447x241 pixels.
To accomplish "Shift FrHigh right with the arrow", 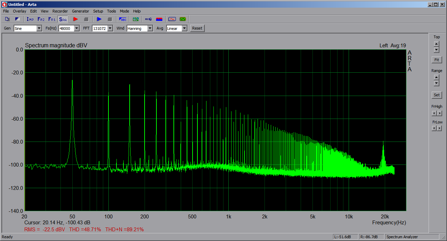I will [440, 113].
